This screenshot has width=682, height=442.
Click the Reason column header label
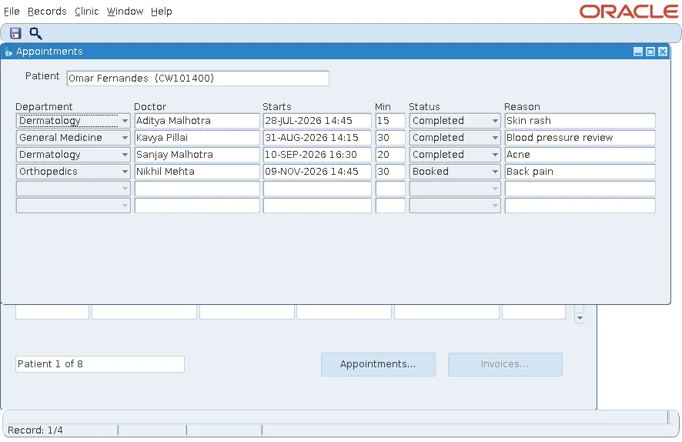click(522, 106)
